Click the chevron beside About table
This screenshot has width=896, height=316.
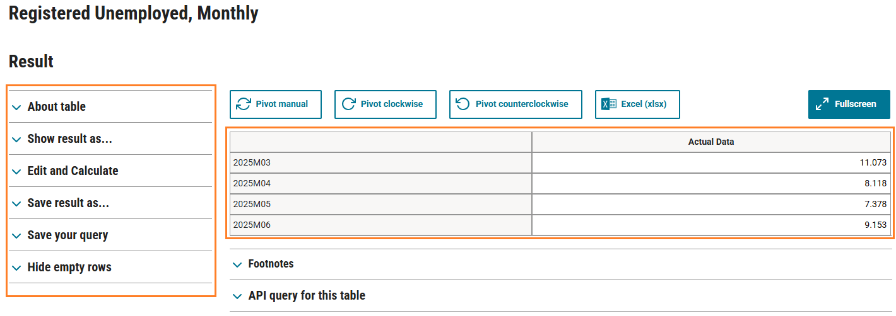pyautogui.click(x=17, y=108)
